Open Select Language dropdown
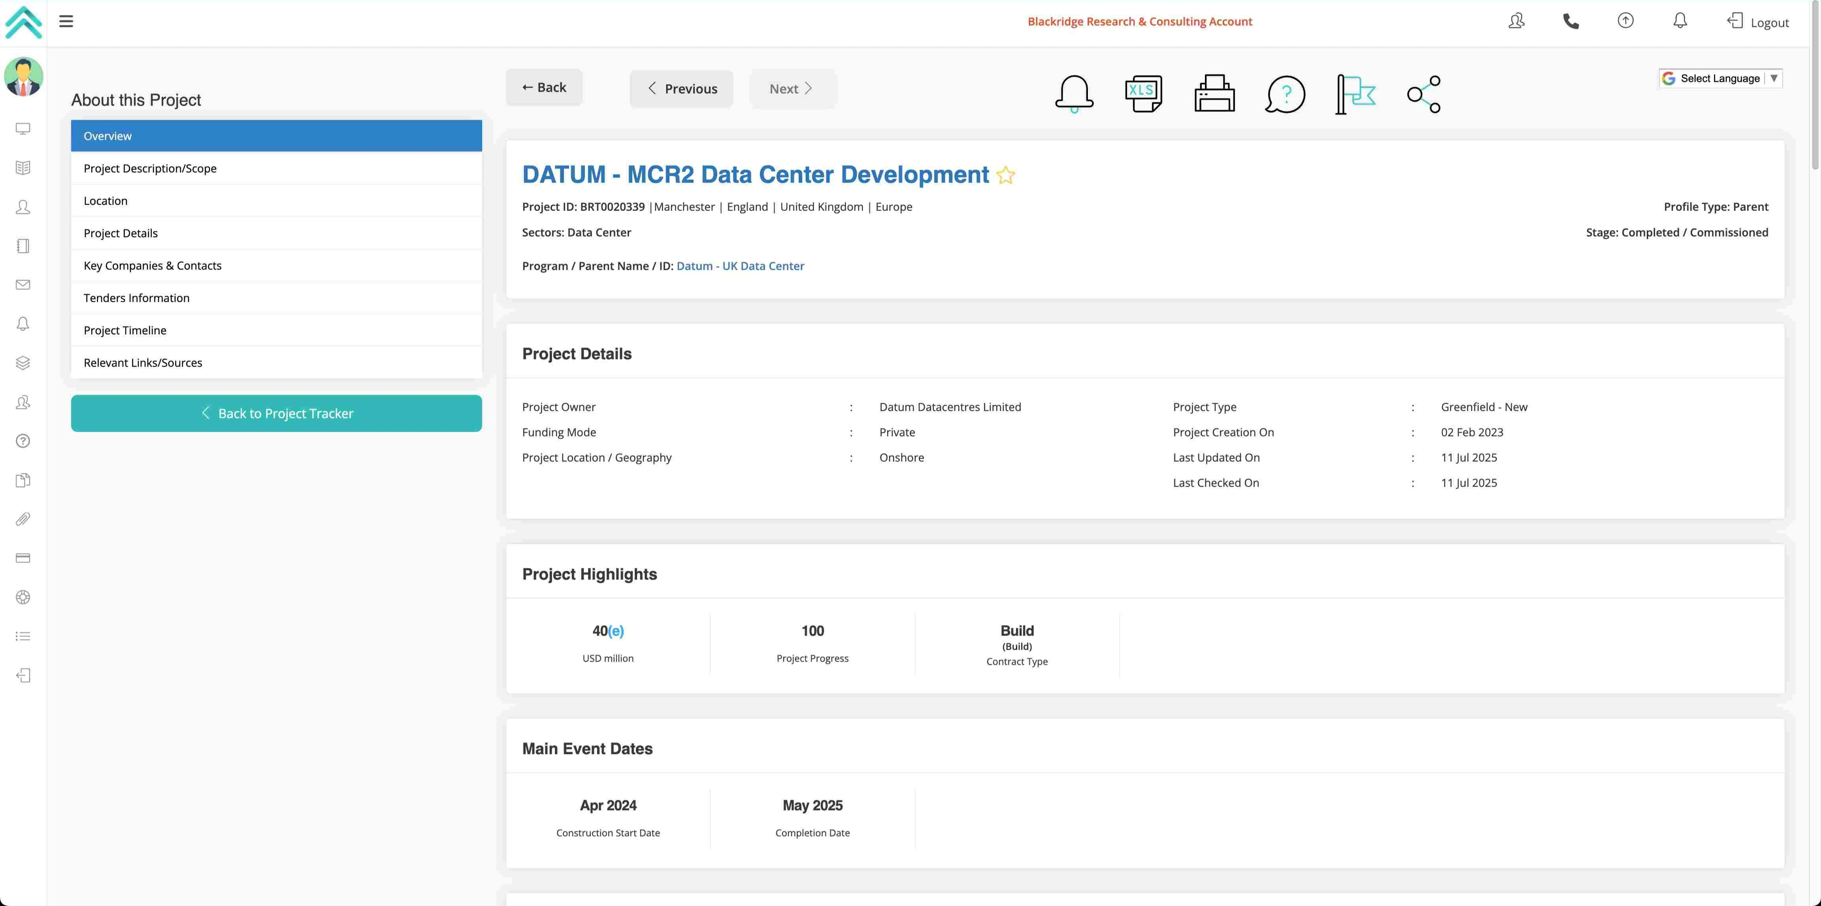Viewport: 1821px width, 906px height. (x=1721, y=78)
